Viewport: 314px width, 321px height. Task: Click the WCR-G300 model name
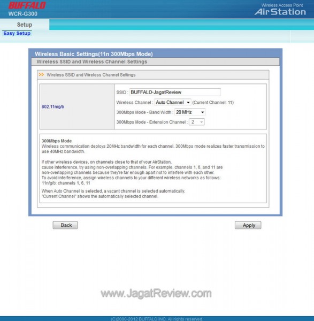[22, 14]
